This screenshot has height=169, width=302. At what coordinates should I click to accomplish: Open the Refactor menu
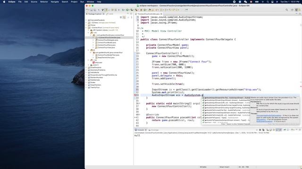click(44, 2)
